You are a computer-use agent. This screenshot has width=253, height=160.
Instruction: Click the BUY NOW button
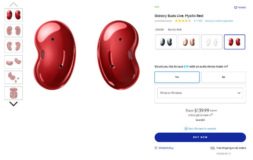[x=200, y=137]
